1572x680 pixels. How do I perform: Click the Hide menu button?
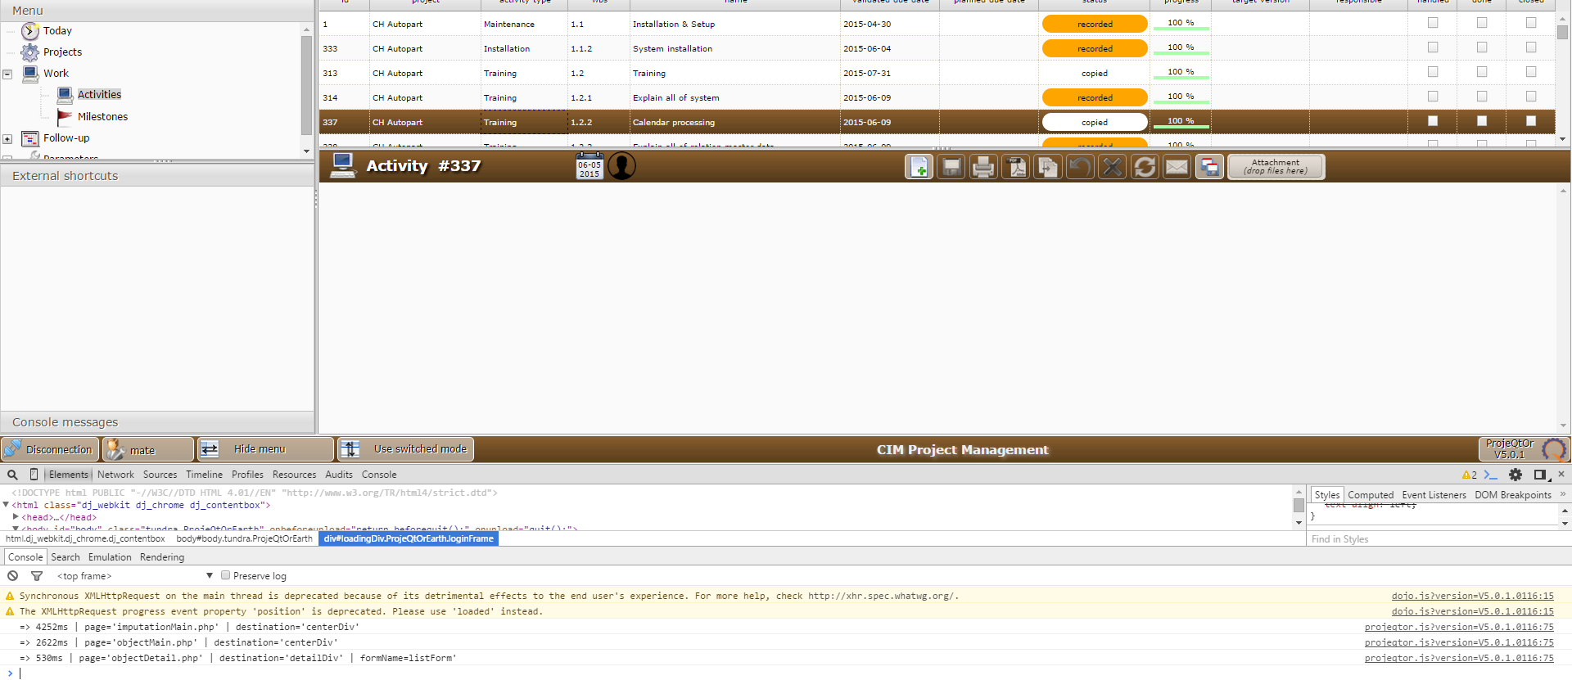click(266, 449)
